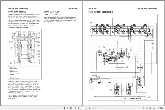Enable continuous scrolling page view
Image resolution: width=165 pixels, height=110 pixels.
coord(147,108)
